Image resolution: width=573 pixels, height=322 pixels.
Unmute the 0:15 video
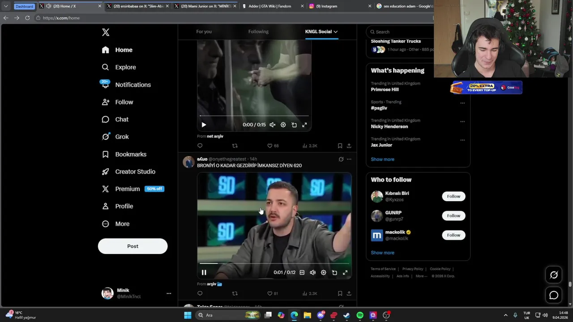(x=272, y=125)
